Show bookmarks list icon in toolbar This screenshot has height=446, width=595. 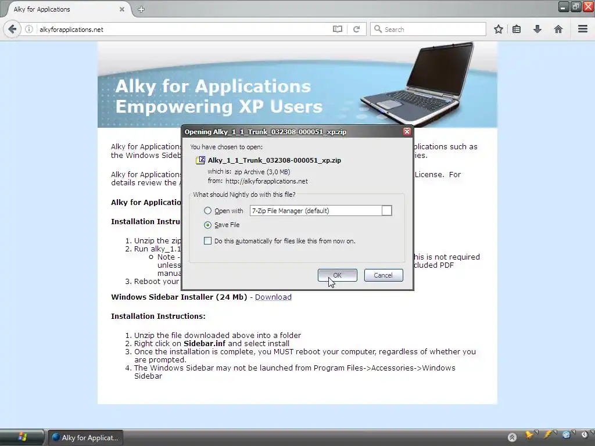(517, 29)
